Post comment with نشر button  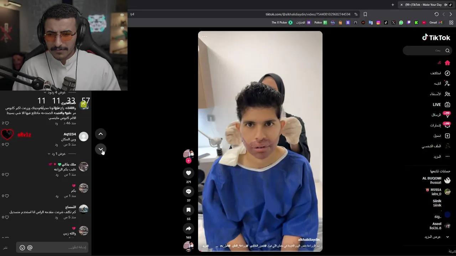point(5,247)
